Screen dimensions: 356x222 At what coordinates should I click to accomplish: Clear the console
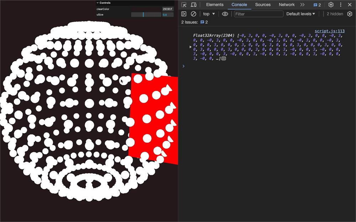[x=193, y=14]
